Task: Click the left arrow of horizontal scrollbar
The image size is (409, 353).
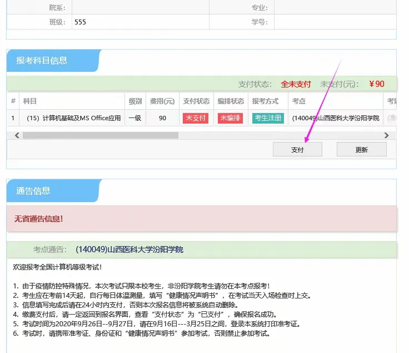Action: (17, 135)
